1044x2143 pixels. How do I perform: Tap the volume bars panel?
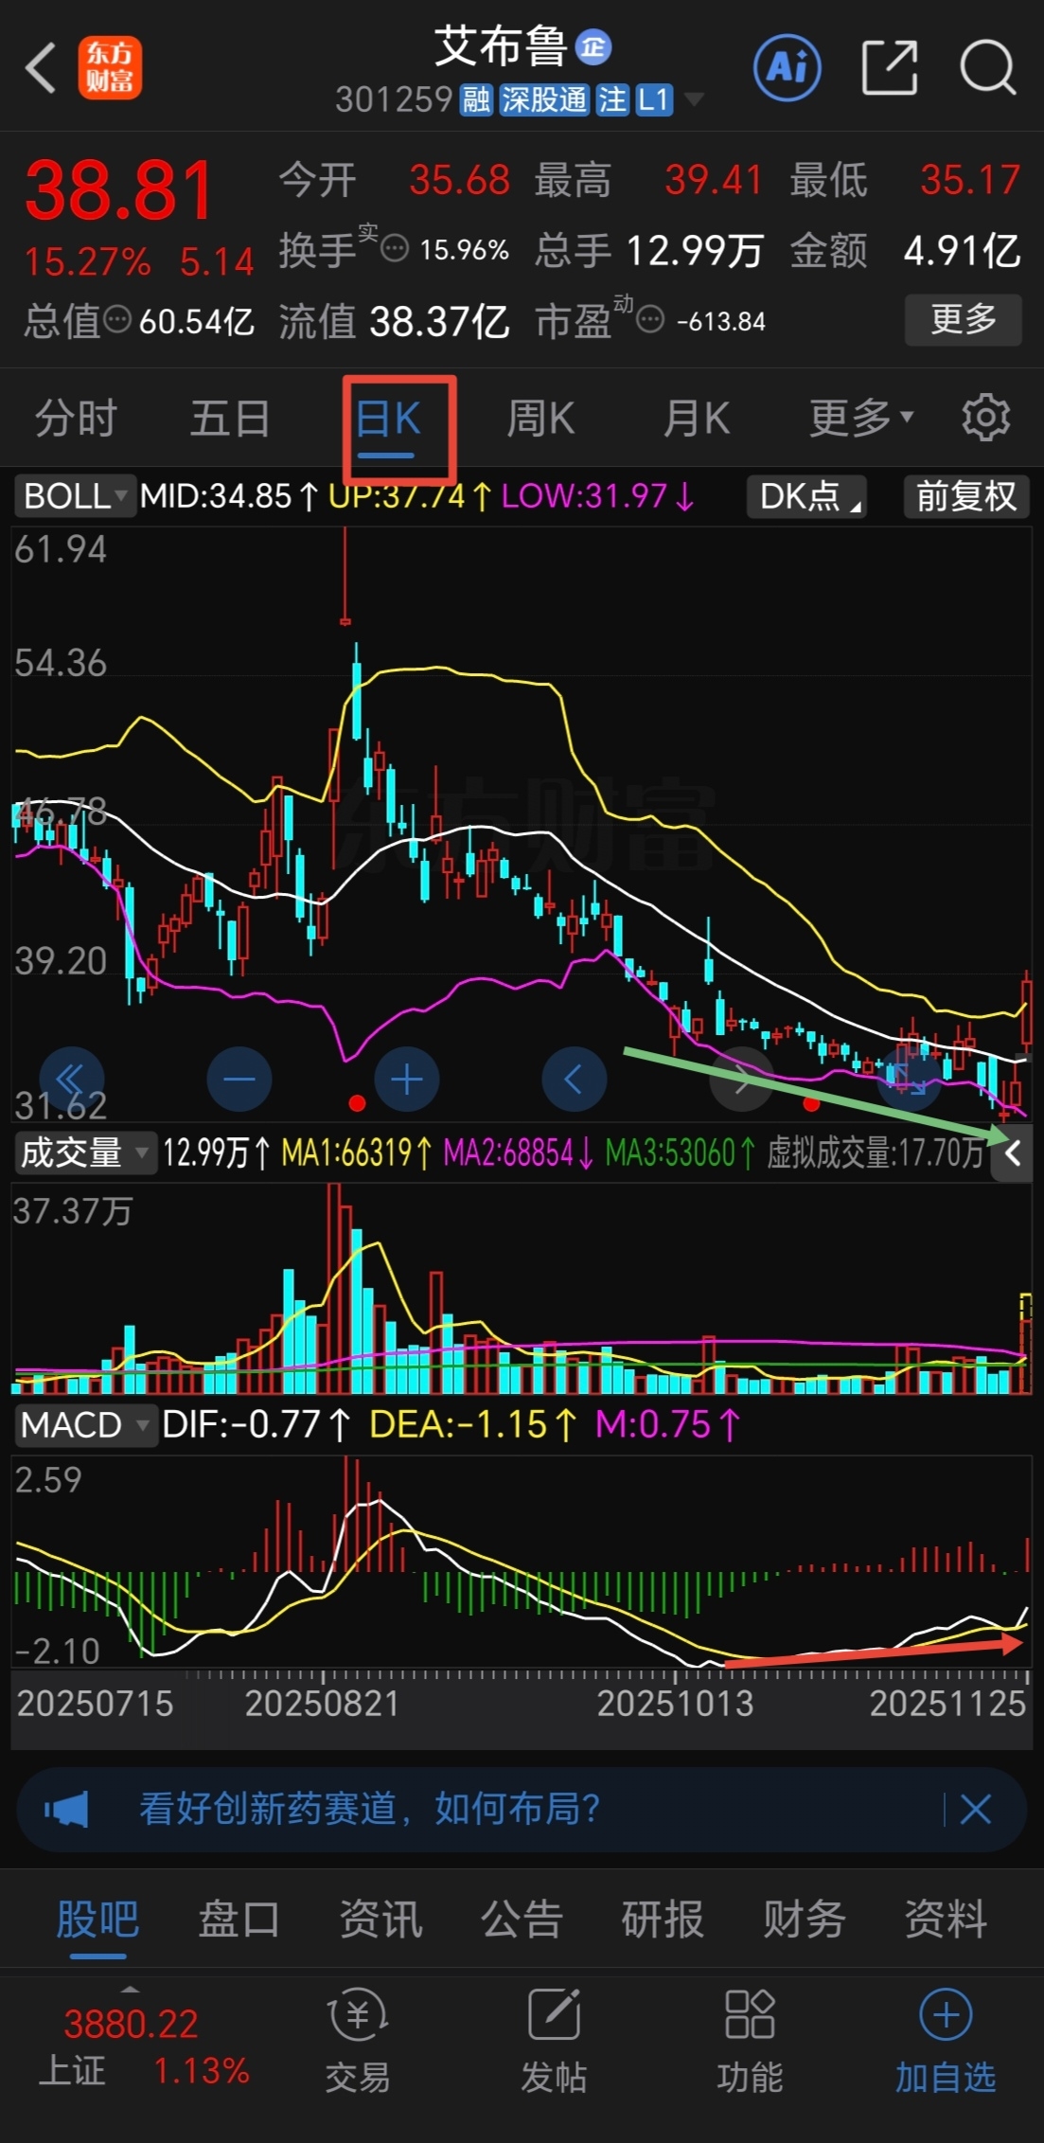point(522,1288)
